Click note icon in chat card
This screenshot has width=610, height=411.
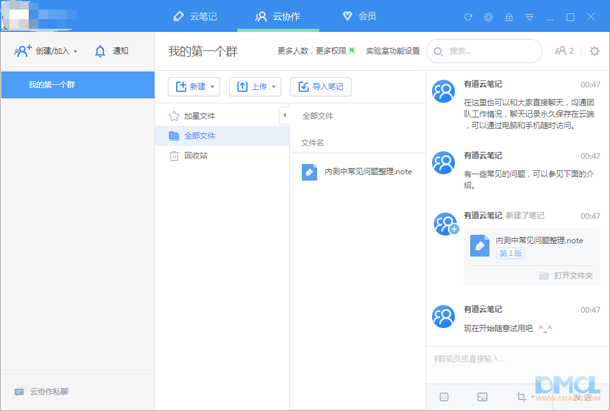pos(480,246)
